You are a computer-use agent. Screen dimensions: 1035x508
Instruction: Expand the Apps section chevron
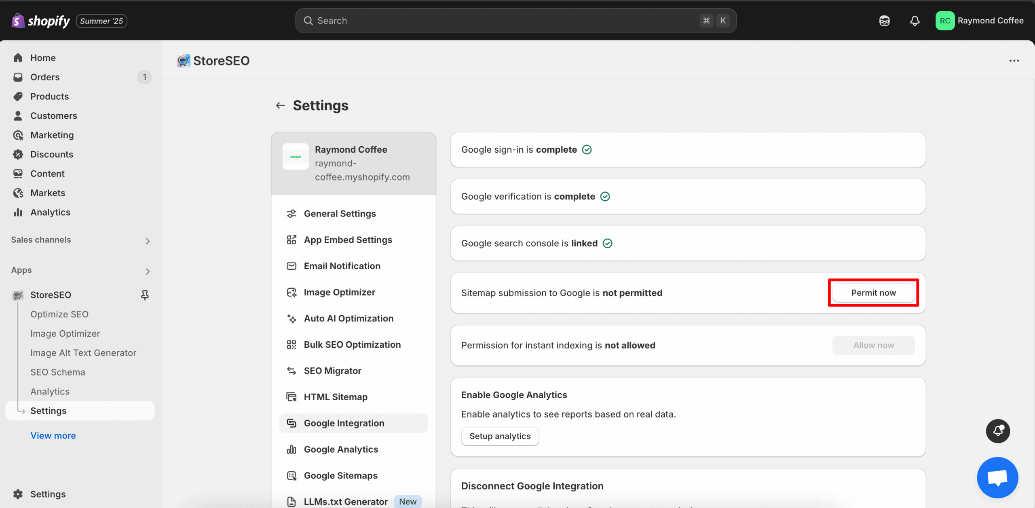tap(148, 271)
